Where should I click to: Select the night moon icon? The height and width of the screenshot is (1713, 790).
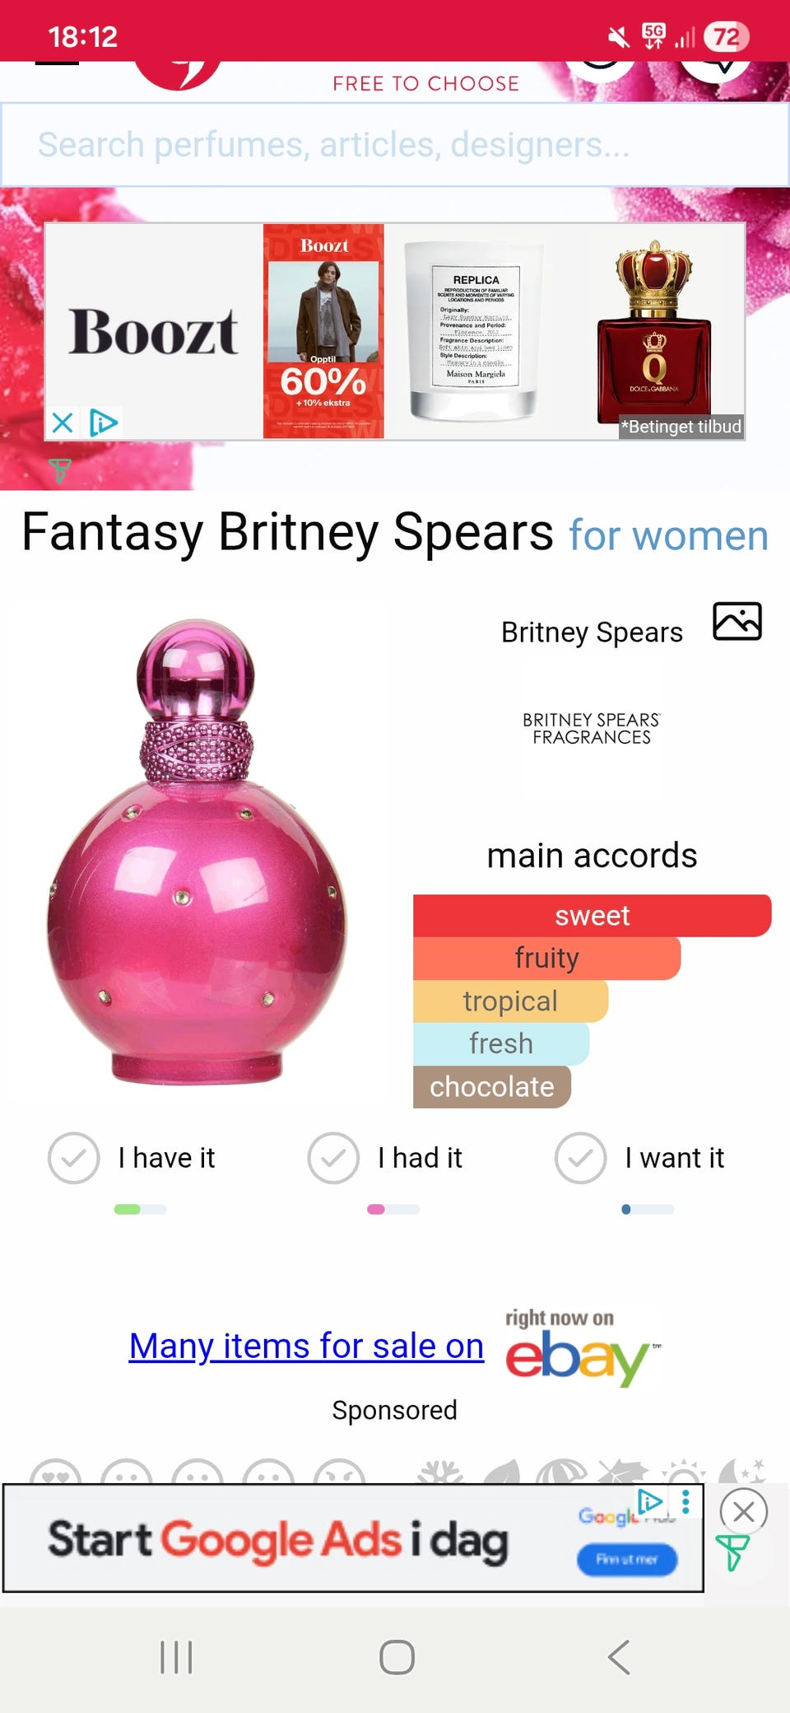pyautogui.click(x=742, y=1473)
